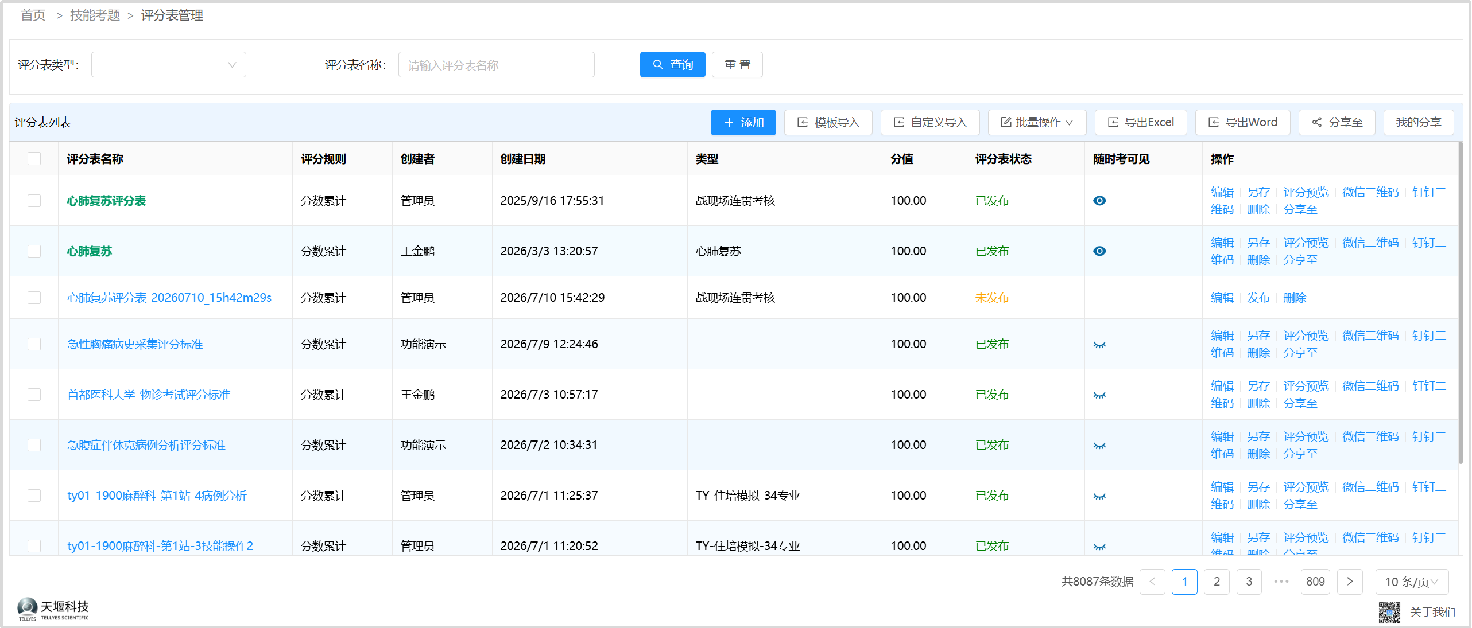Click 发布 for the unpublished row

[x=1258, y=298]
